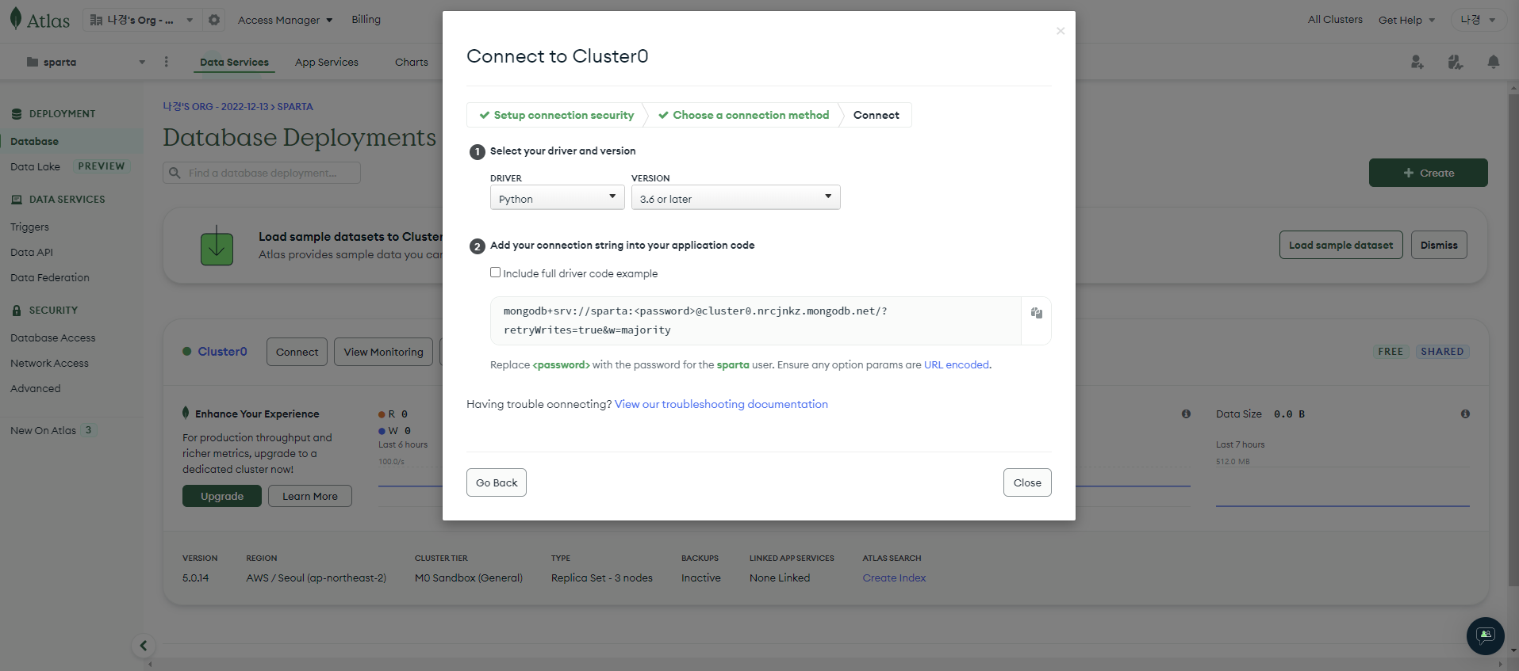1519x671 pixels.
Task: Click the Find a database deployment search field
Action: tap(262, 173)
